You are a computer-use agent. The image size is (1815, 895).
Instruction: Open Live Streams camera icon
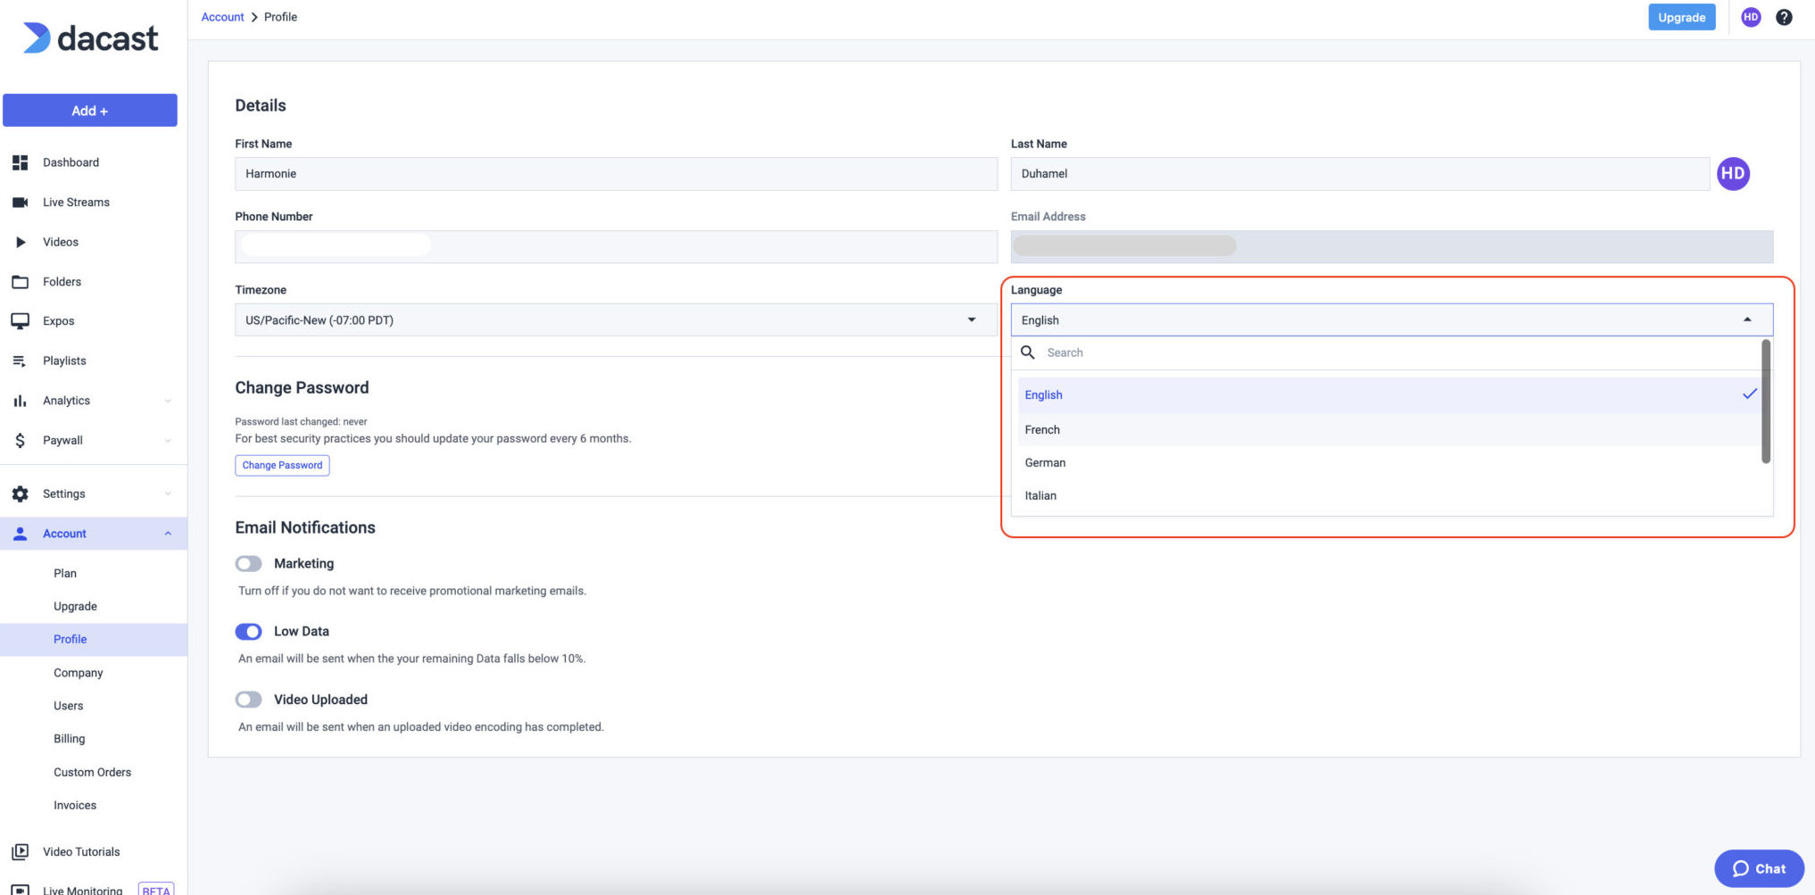coord(20,203)
